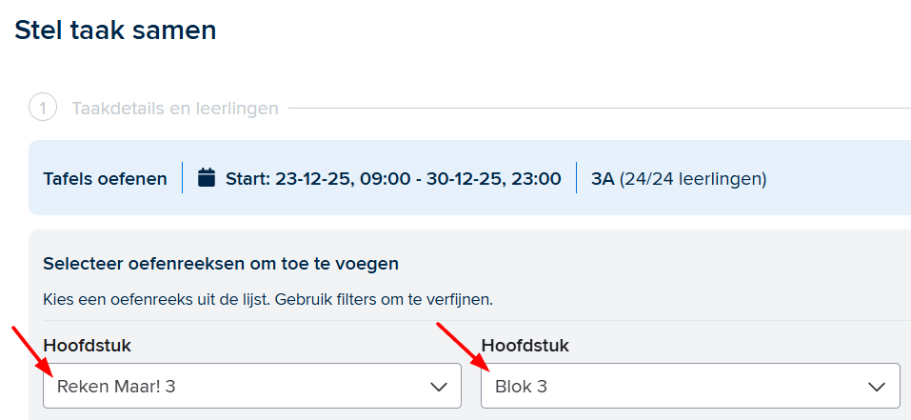Select the "Taakdetails en leerlingen" step

174,109
